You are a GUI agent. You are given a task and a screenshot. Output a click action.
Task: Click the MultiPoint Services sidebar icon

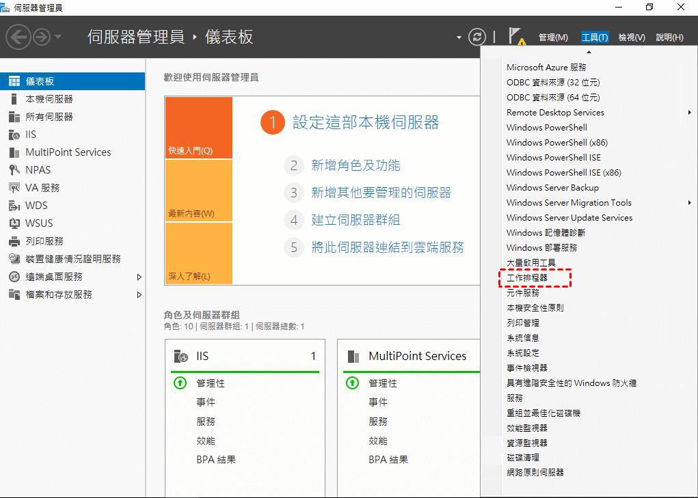(14, 152)
